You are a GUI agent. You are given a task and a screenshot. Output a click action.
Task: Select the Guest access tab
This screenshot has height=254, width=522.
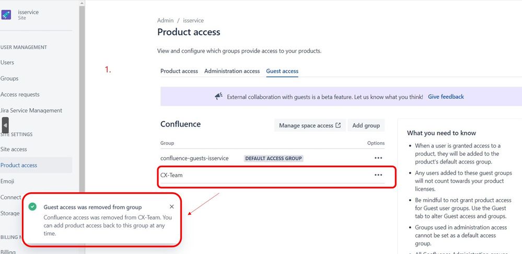pyautogui.click(x=282, y=71)
